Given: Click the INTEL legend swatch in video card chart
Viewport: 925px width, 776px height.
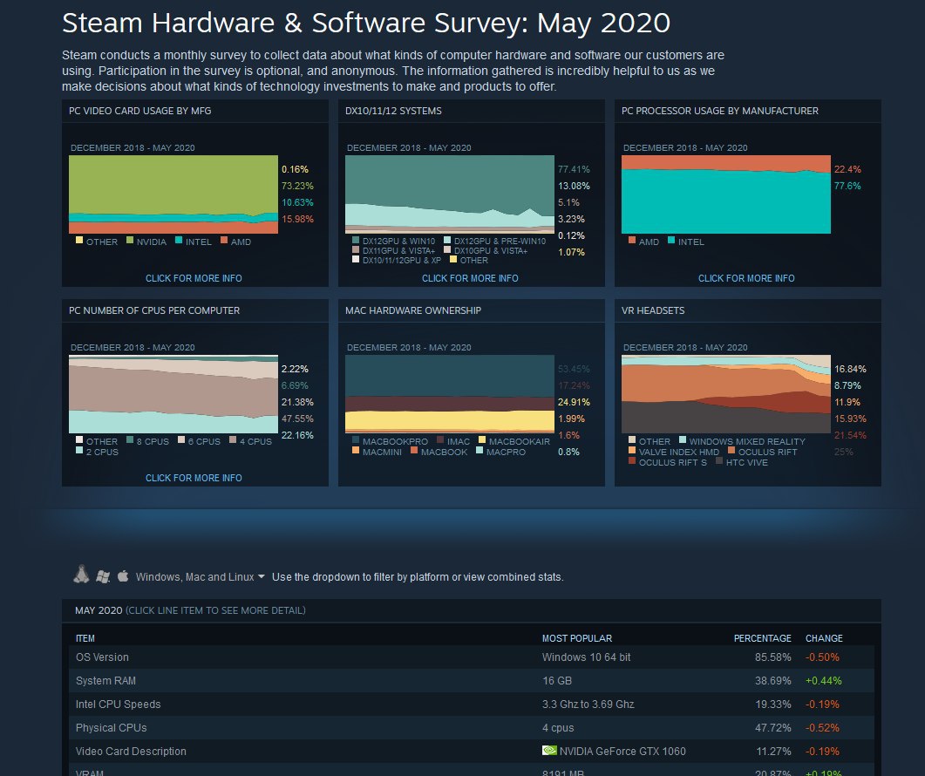Looking at the screenshot, I should [x=179, y=240].
